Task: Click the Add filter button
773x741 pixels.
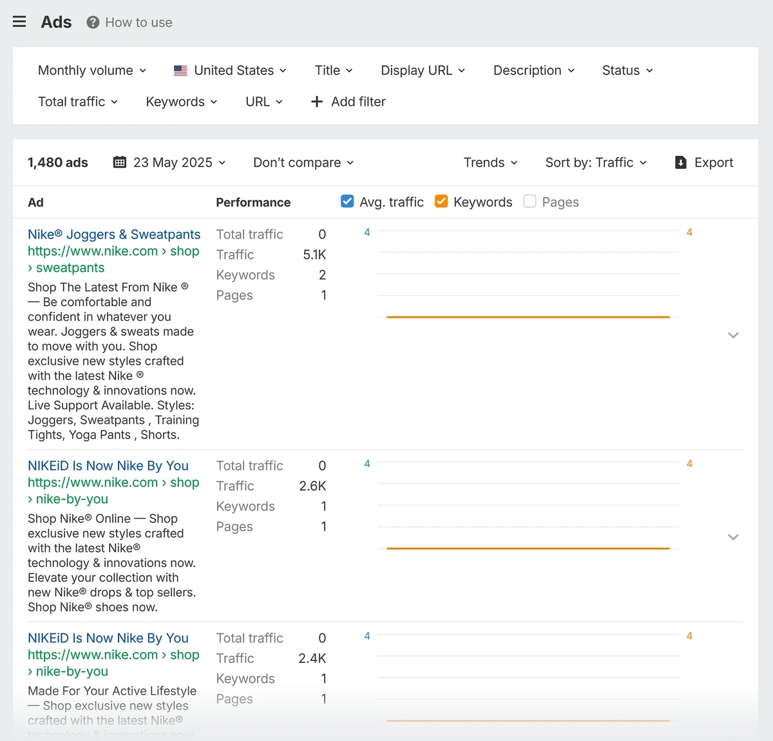Action: [348, 102]
